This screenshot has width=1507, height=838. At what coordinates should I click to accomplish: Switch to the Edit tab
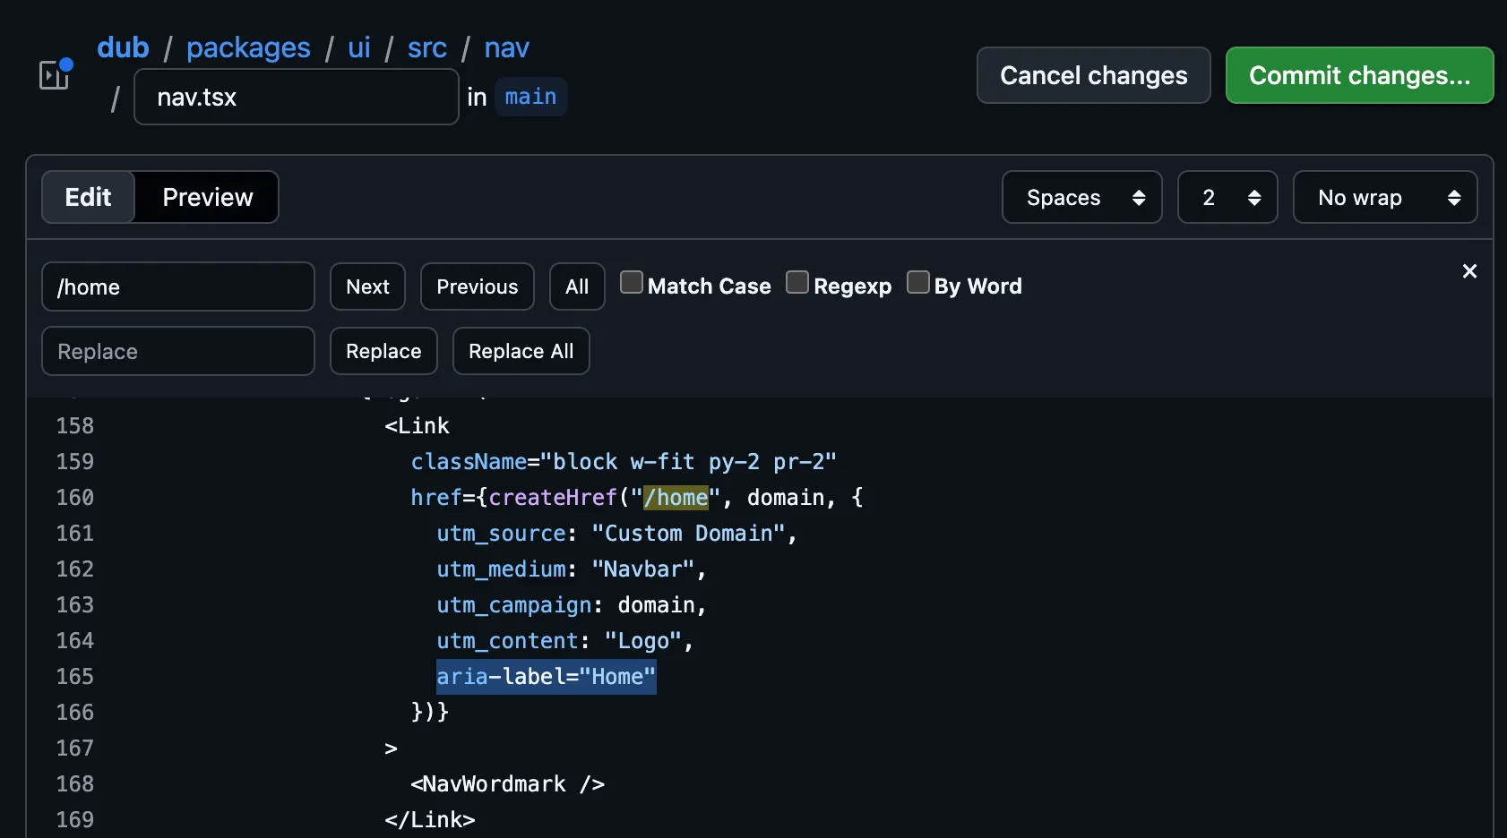tap(88, 197)
